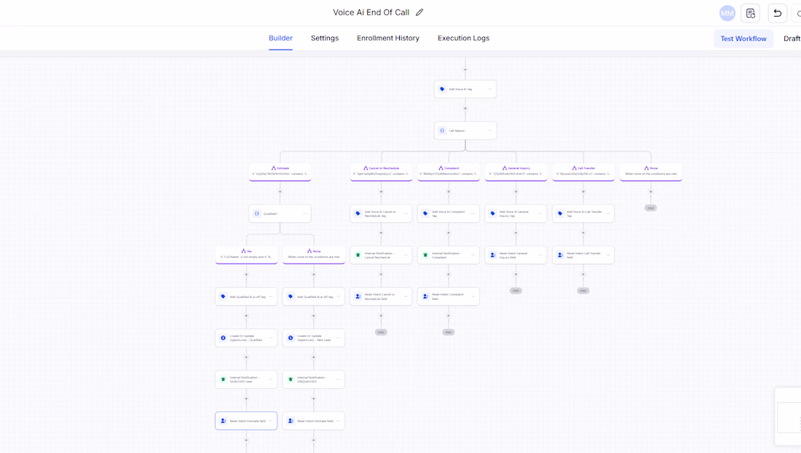This screenshot has height=453, width=801.
Task: Open the MM user avatar
Action: click(727, 13)
